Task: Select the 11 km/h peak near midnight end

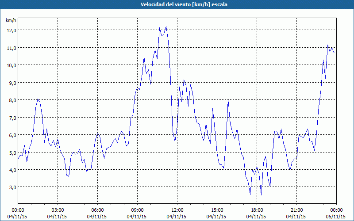Action: [328, 45]
